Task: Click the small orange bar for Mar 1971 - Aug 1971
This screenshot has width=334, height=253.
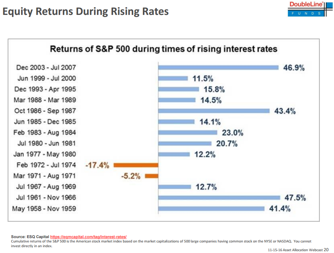Action: pos(151,176)
